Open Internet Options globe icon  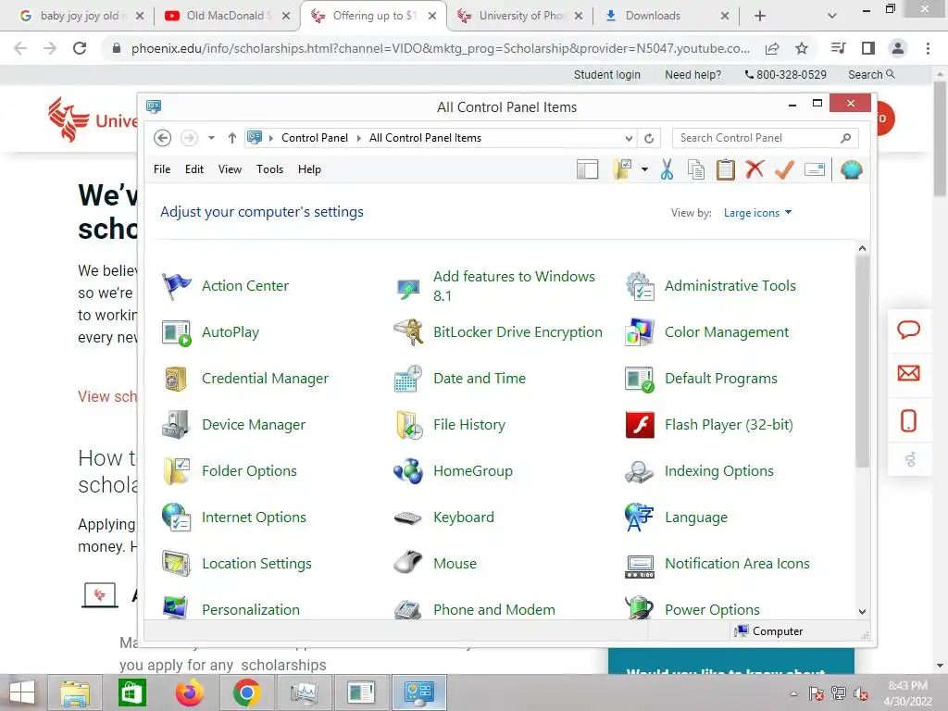(x=177, y=518)
